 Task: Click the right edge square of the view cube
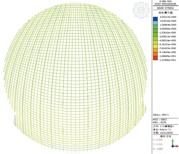point(147,10)
